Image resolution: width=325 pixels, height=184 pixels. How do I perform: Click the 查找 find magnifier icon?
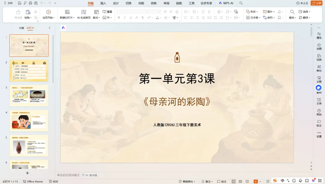(292, 12)
